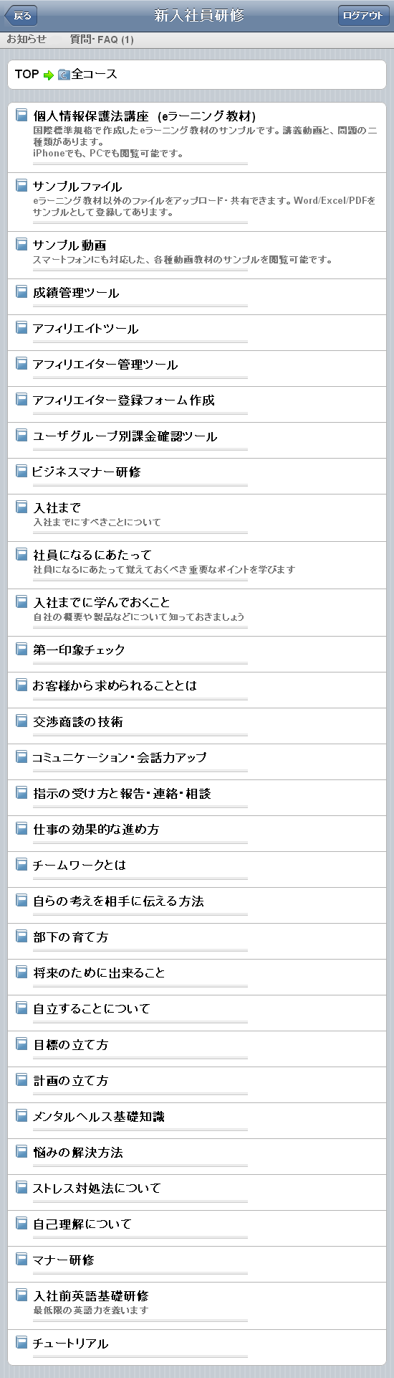Open the アフィリエイトツール course
394x1378 pixels.
click(197, 332)
